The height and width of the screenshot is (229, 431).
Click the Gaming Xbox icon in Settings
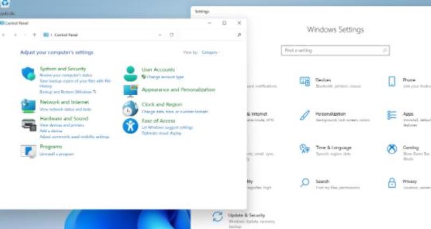392,149
